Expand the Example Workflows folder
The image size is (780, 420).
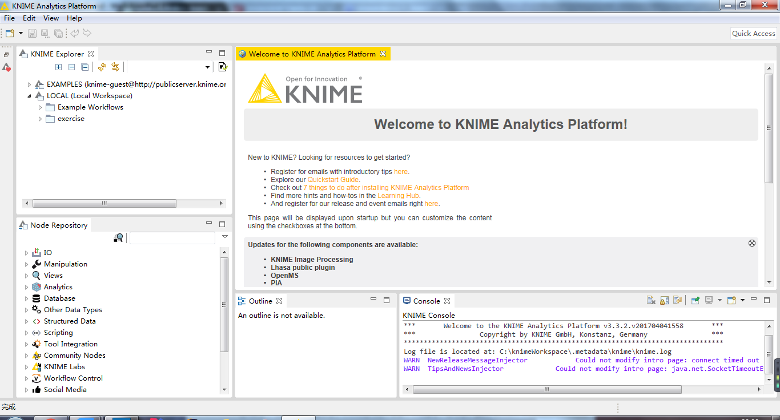(40, 107)
